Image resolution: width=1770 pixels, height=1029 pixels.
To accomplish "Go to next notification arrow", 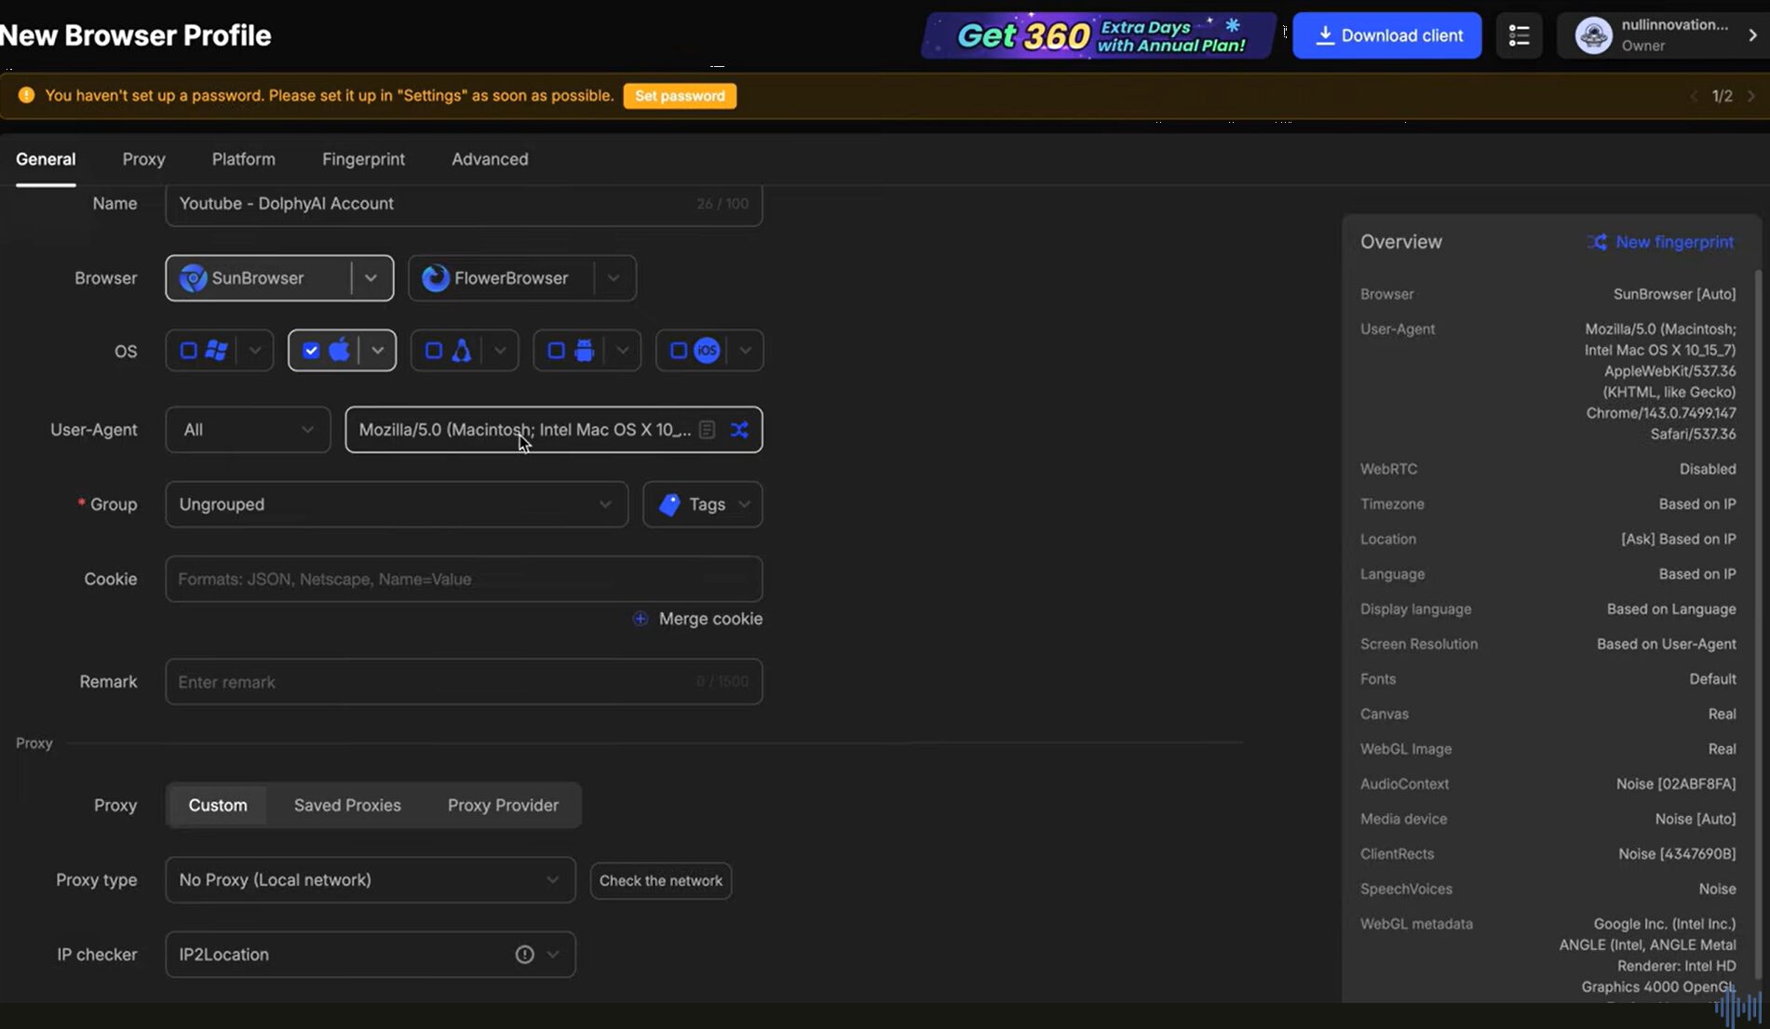I will (x=1750, y=96).
